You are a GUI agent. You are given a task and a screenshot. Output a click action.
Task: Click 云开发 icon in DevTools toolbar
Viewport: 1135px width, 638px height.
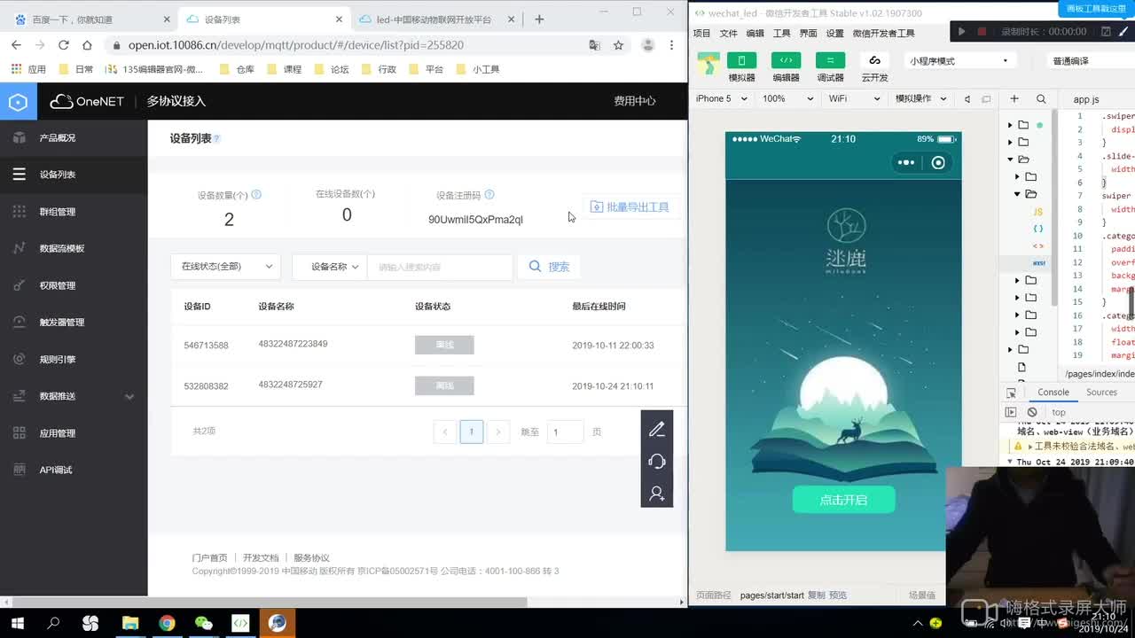click(874, 60)
